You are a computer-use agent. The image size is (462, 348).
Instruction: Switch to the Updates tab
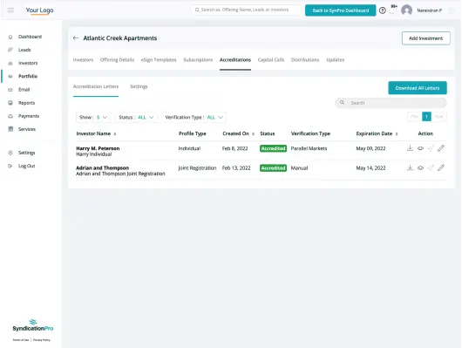click(x=336, y=60)
